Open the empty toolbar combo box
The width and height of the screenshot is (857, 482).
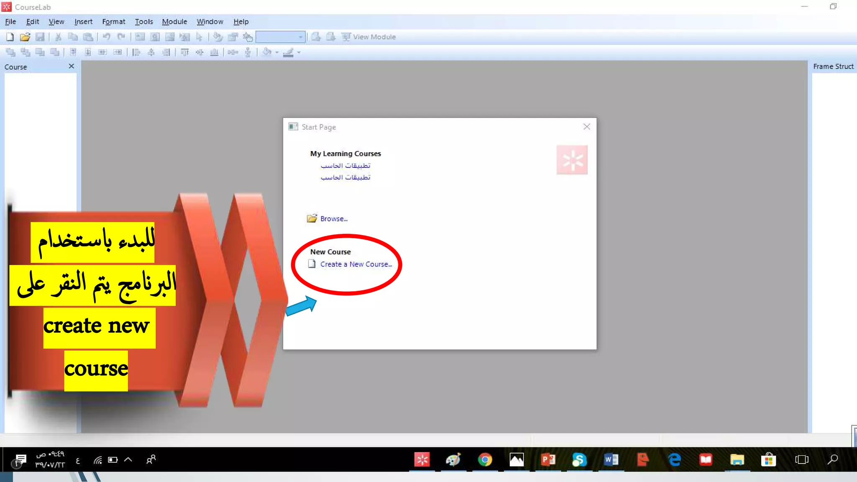click(300, 37)
